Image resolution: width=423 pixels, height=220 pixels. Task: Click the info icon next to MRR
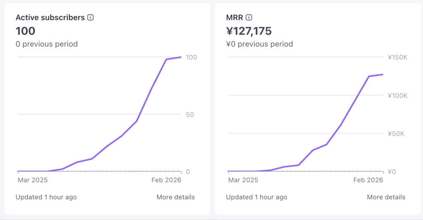(x=249, y=18)
